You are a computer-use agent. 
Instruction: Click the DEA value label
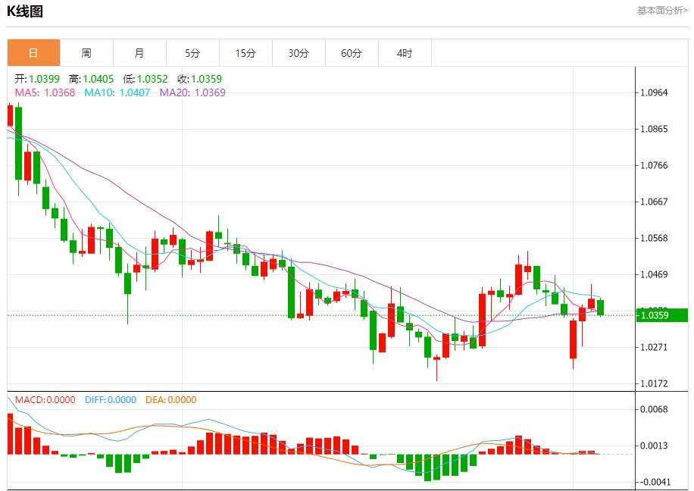170,400
